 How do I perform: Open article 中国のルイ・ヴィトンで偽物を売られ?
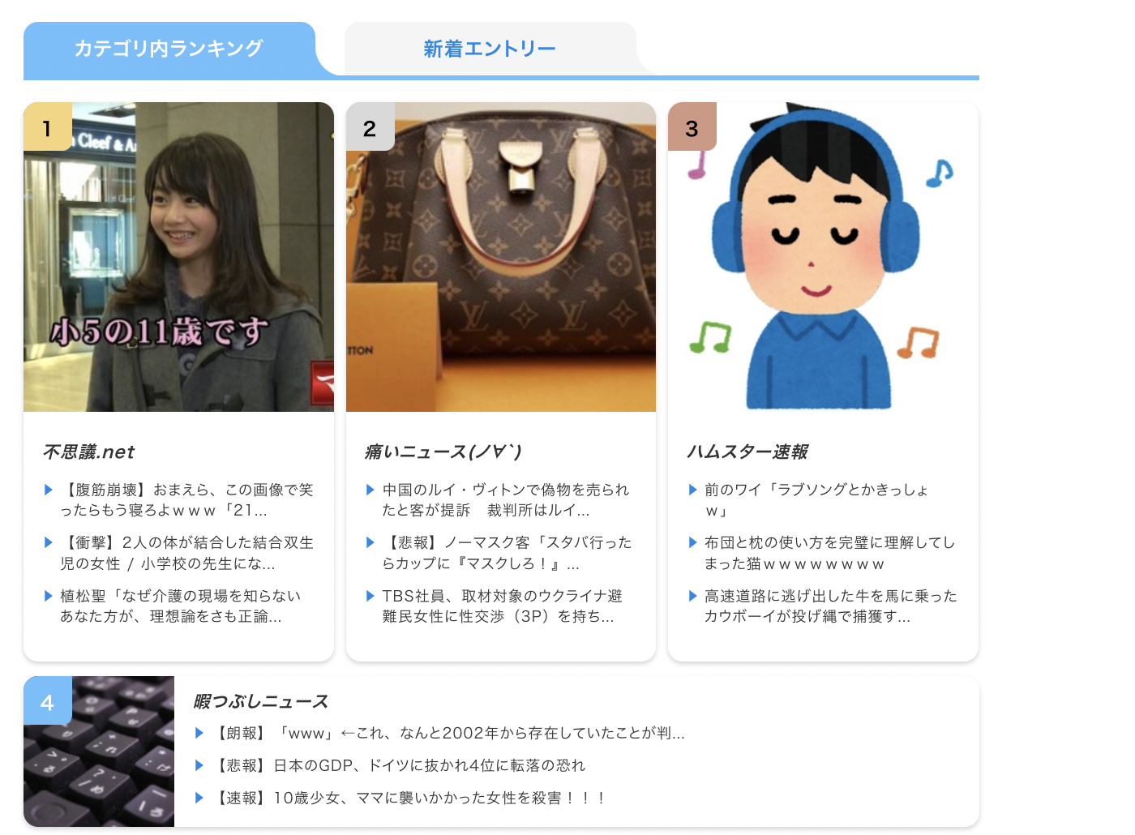pos(506,500)
